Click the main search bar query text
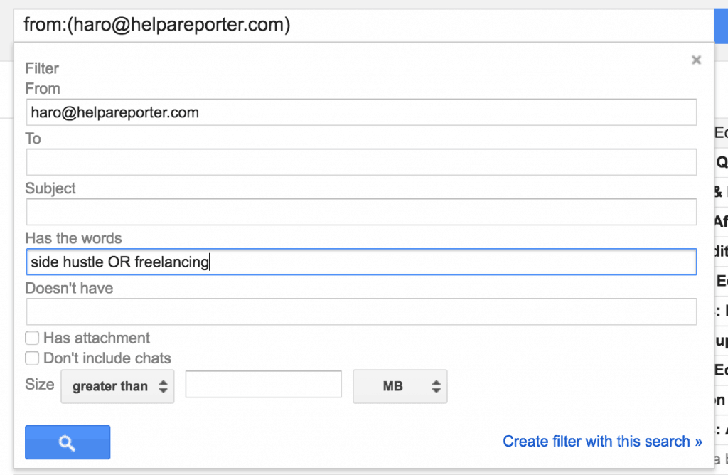The width and height of the screenshot is (728, 475). pyautogui.click(x=156, y=24)
